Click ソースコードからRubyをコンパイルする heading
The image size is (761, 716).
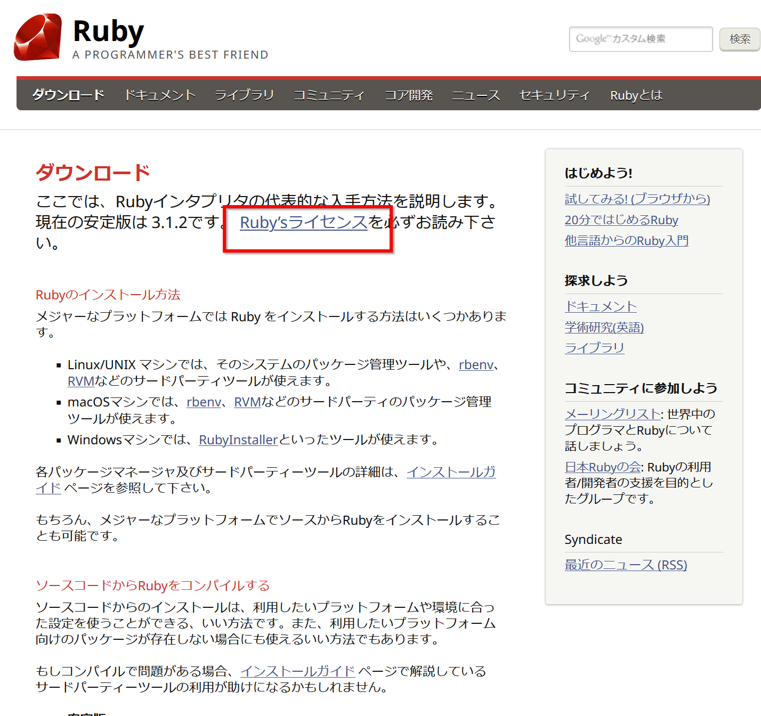[x=153, y=585]
